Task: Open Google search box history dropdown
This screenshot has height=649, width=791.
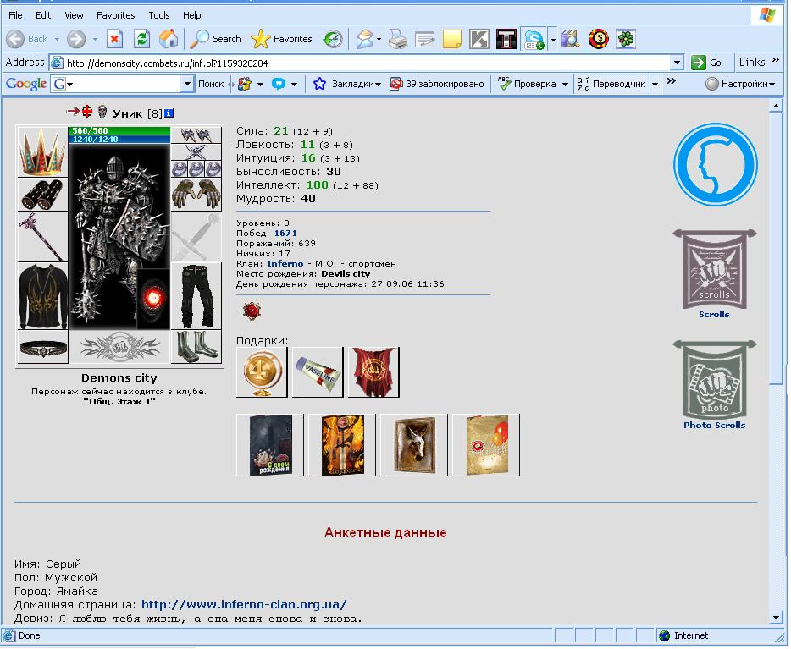Action: [187, 84]
